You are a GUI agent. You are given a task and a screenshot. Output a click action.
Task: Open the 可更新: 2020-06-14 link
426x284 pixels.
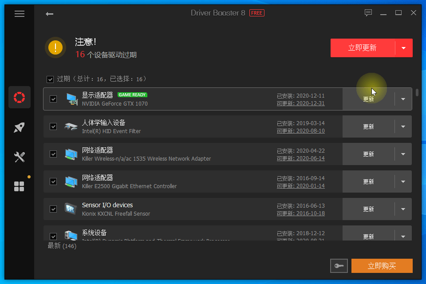[x=300, y=158]
